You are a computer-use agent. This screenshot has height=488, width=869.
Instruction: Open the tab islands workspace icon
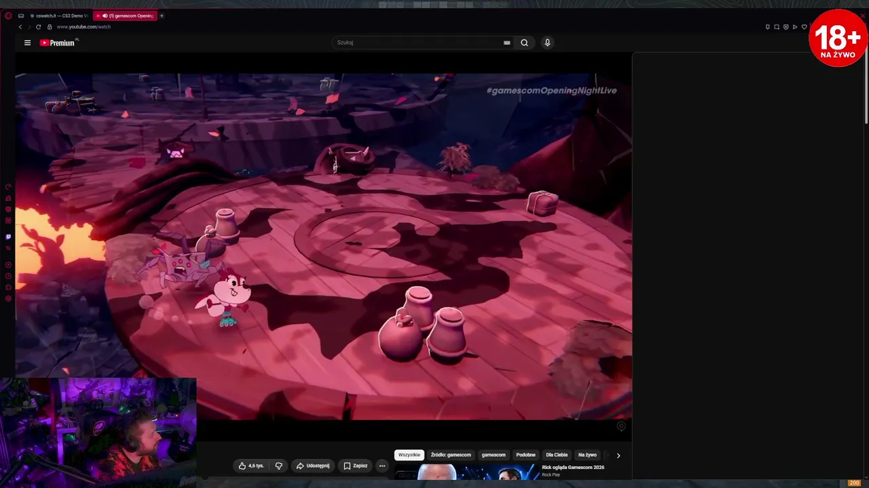[x=21, y=16]
